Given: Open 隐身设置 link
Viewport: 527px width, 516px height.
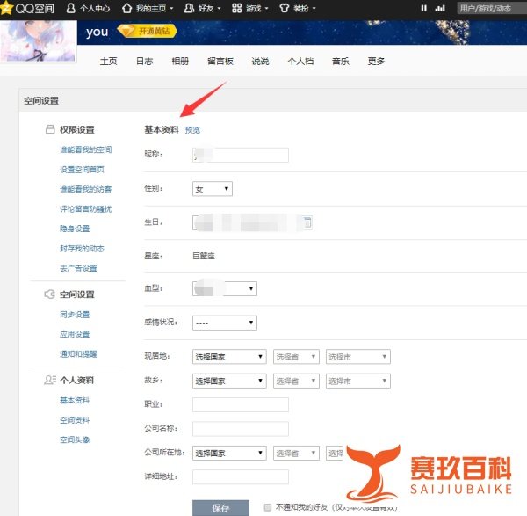Looking at the screenshot, I should tap(75, 229).
